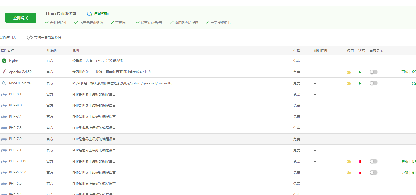Open the Apache 2.4.52 install folder icon
Image resolution: width=416 pixels, height=195 pixels.
click(x=349, y=72)
